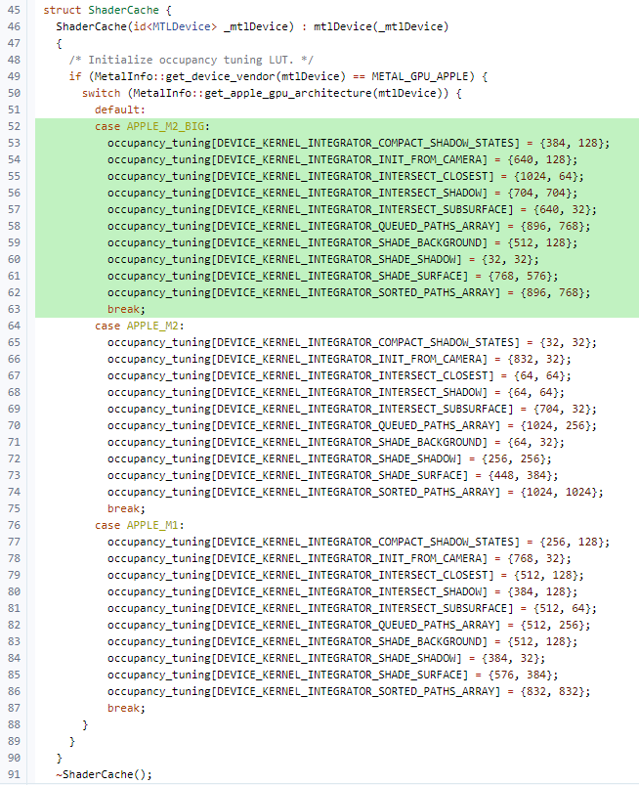Click line number 76 in the gutter

click(14, 525)
